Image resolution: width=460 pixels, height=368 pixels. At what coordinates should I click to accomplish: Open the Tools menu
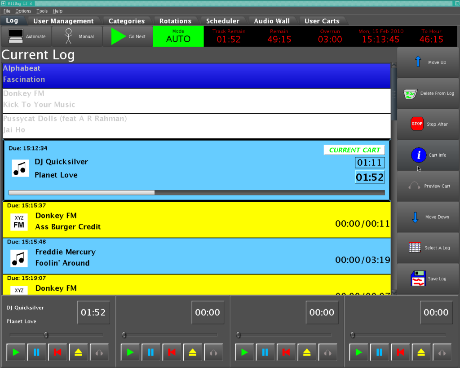coord(42,11)
